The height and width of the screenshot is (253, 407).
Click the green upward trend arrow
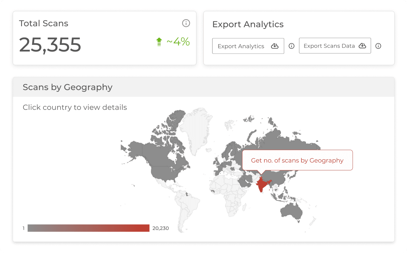(x=159, y=42)
